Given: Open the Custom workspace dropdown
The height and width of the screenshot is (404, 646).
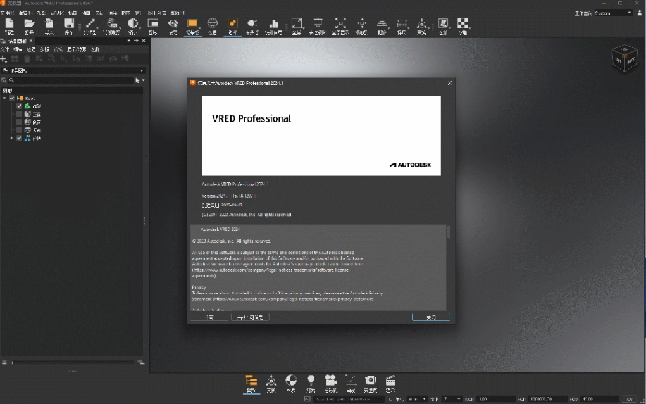Looking at the screenshot, I should point(612,13).
